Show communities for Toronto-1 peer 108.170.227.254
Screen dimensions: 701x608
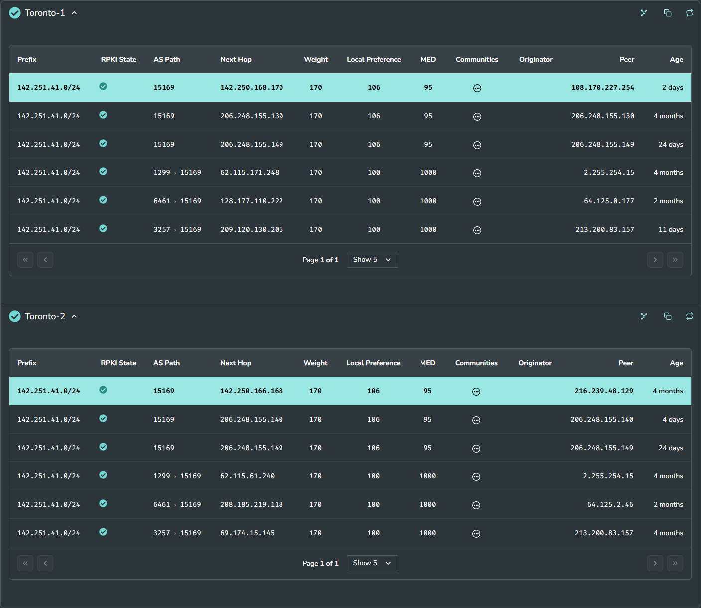pyautogui.click(x=477, y=88)
